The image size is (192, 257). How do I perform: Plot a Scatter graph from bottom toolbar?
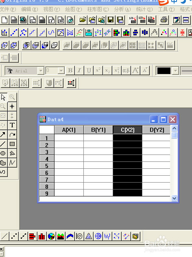[14, 236]
